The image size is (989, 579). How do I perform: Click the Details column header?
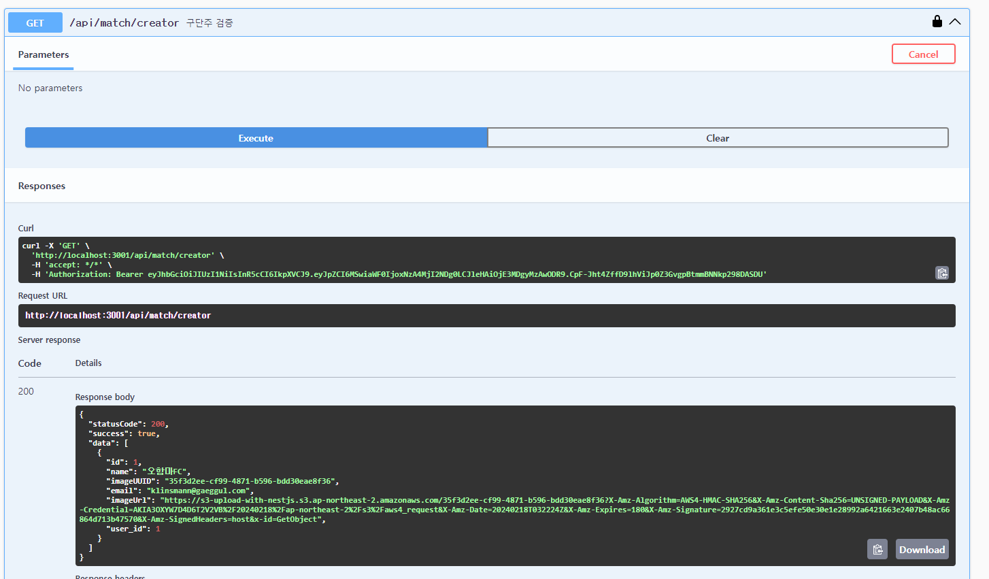pyautogui.click(x=88, y=363)
